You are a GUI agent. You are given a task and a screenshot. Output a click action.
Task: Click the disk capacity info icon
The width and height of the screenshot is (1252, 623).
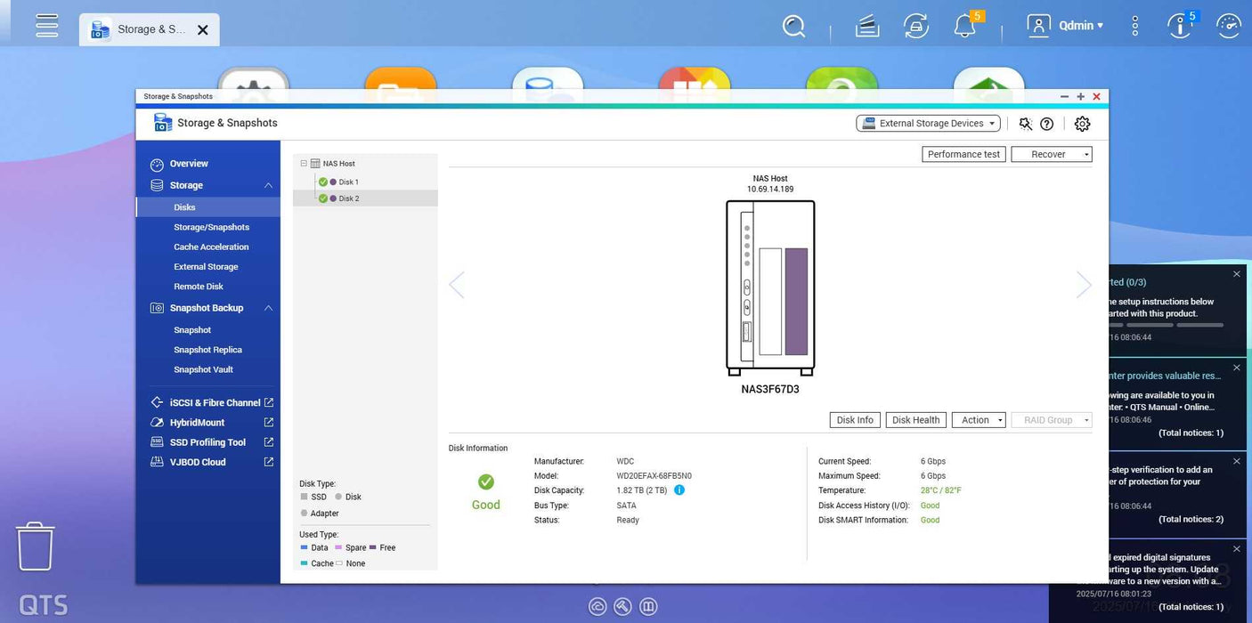(679, 490)
